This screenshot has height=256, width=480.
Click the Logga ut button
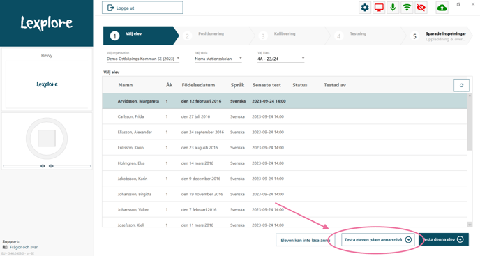tap(142, 8)
